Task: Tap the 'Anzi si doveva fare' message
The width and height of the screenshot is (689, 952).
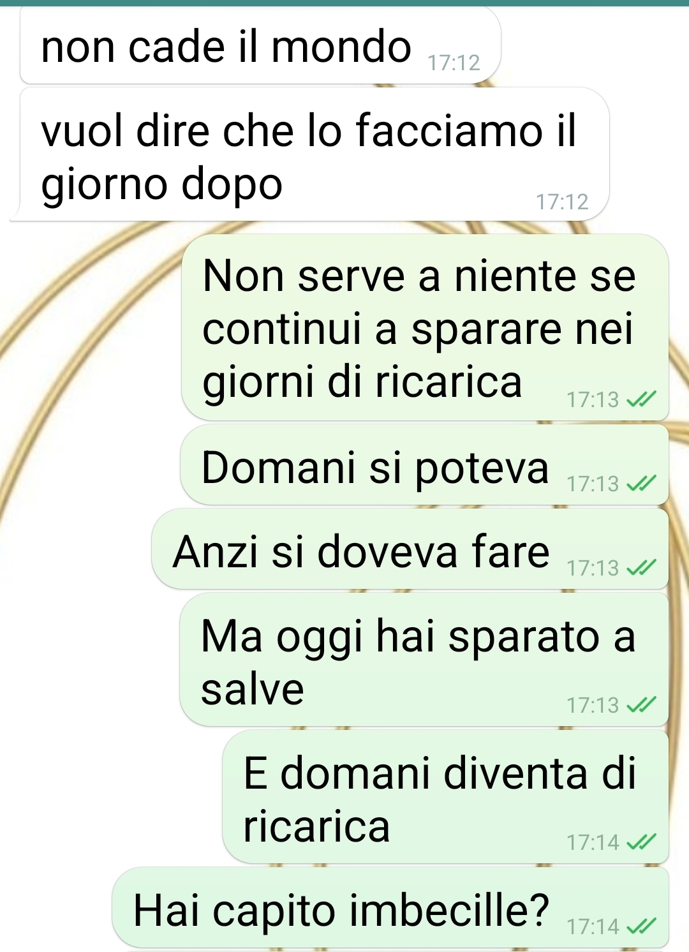Action: [410, 549]
